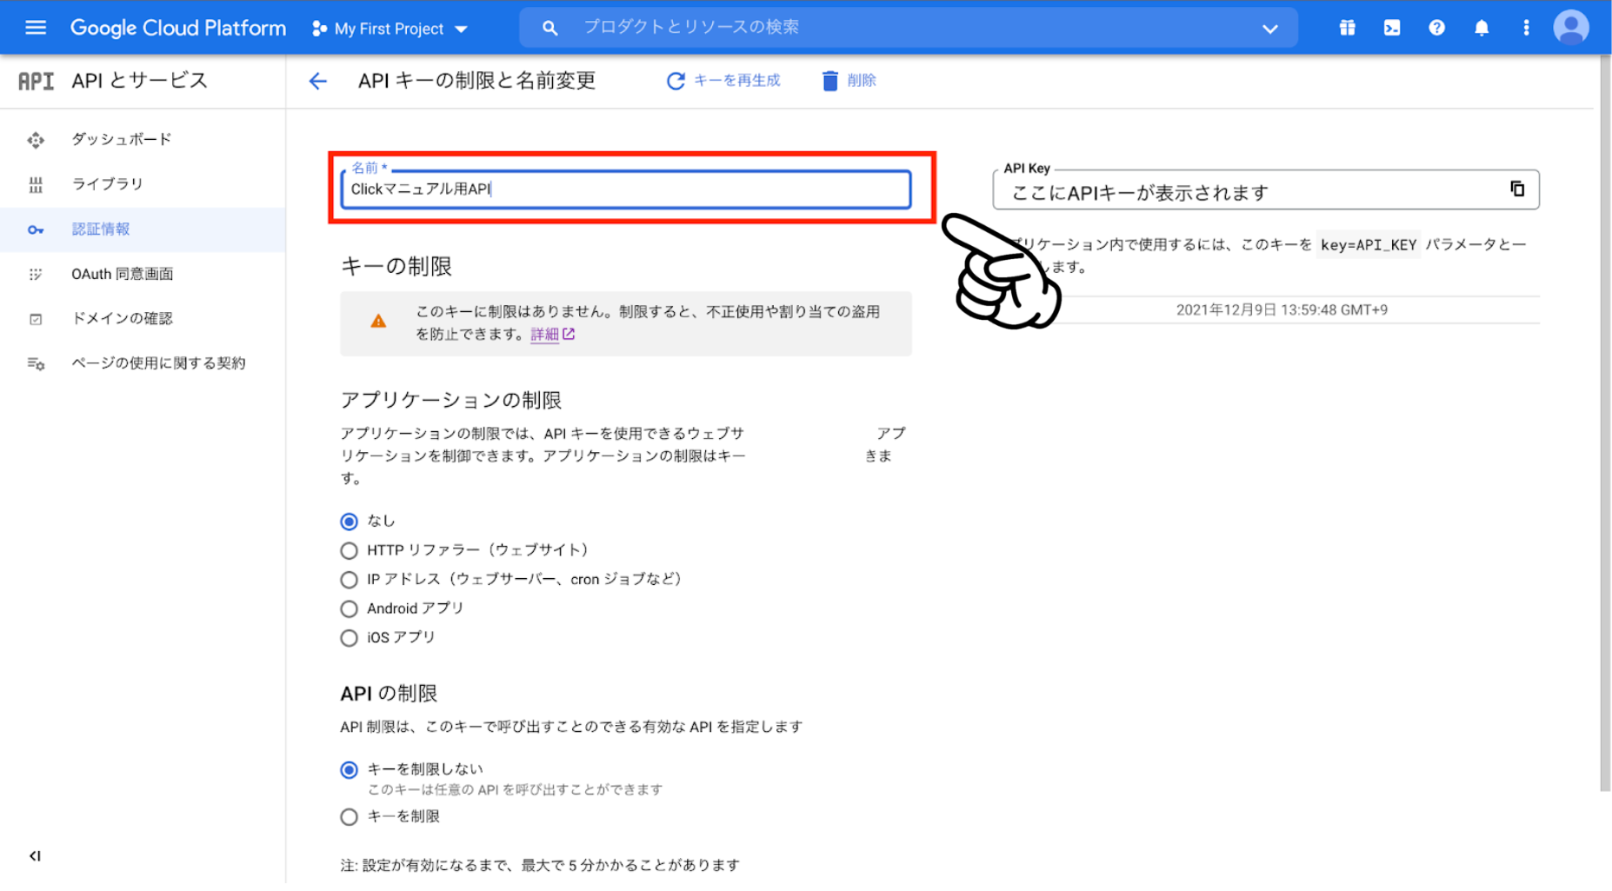This screenshot has width=1612, height=891.
Task: Select キーを制限しない radio option
Action: [349, 770]
